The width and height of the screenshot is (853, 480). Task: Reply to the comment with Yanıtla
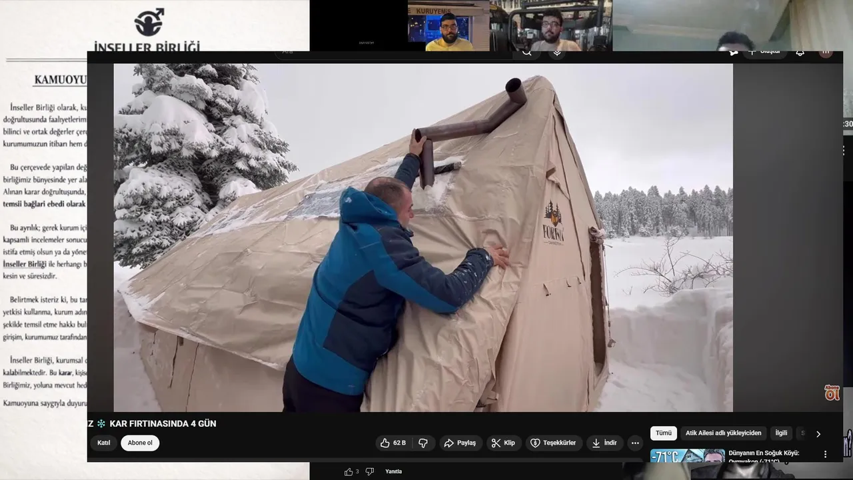coord(393,471)
